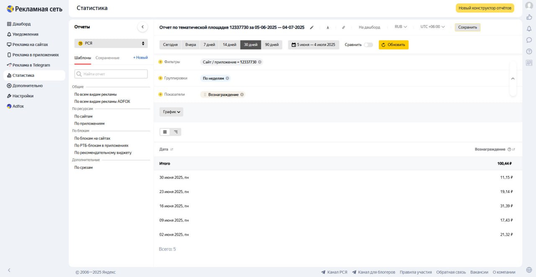Remove the Вознаграждение metric chip
This screenshot has height=277, width=536.
(x=242, y=94)
